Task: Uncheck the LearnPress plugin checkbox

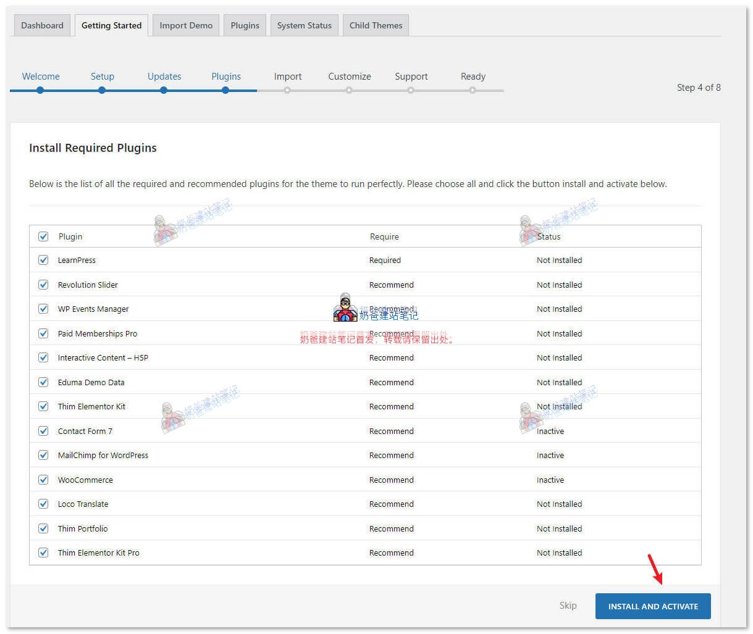Action: [43, 260]
